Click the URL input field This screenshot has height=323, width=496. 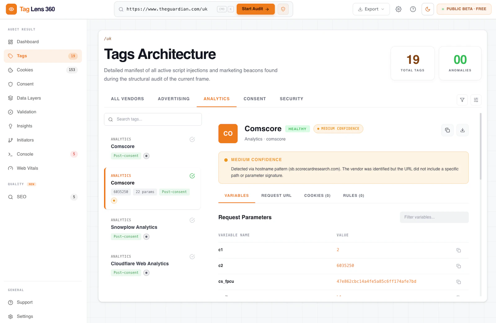(167, 9)
